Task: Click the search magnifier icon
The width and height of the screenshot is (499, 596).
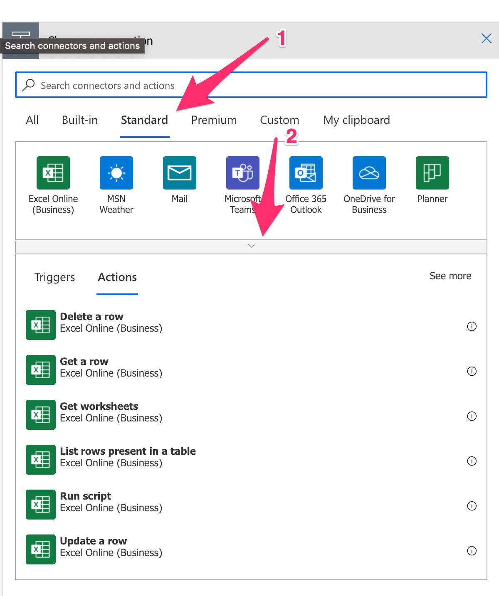Action: pyautogui.click(x=29, y=84)
